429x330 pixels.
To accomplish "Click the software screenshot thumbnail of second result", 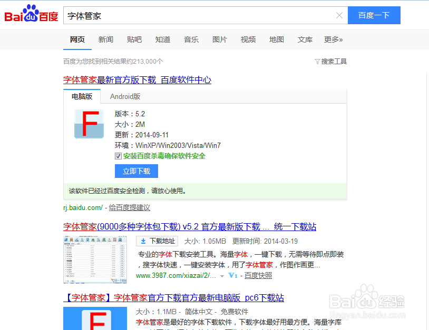I will pos(95,259).
